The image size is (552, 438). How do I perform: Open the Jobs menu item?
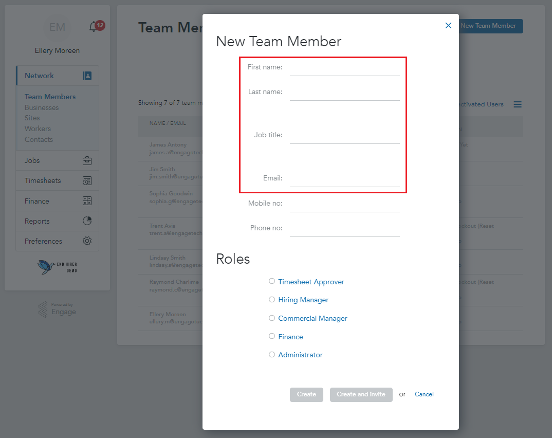pos(58,161)
